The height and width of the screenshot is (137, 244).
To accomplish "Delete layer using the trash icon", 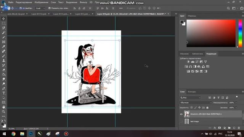I will click(x=239, y=128).
